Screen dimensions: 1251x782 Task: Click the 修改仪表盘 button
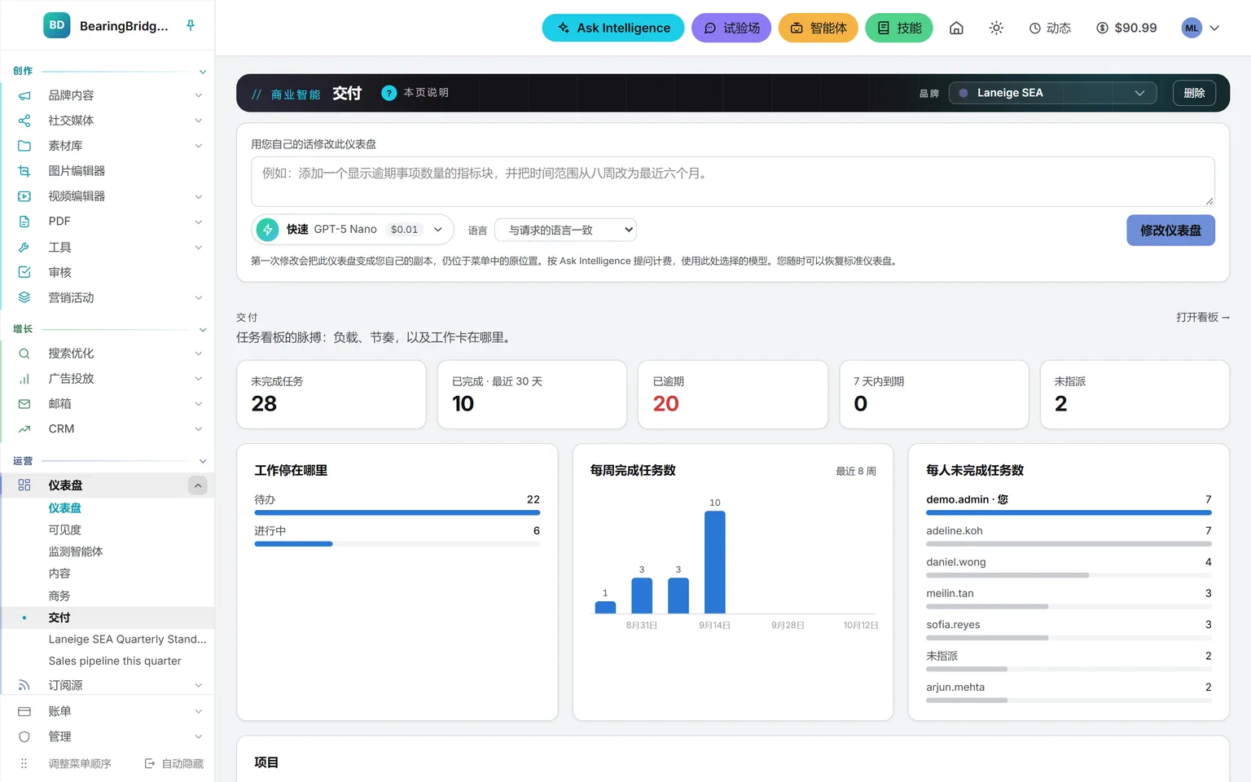(1170, 231)
